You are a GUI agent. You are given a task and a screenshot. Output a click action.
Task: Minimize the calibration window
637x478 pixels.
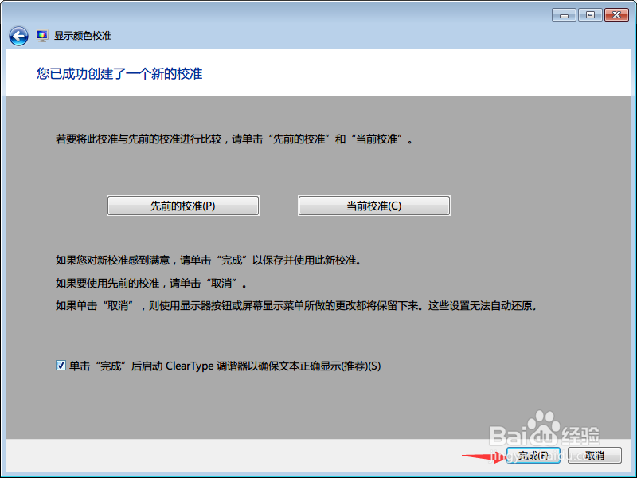coord(563,14)
